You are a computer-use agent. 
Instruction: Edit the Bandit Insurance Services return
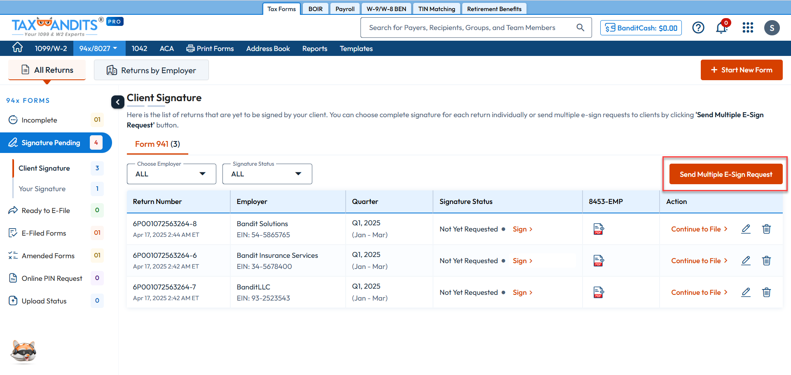click(746, 261)
